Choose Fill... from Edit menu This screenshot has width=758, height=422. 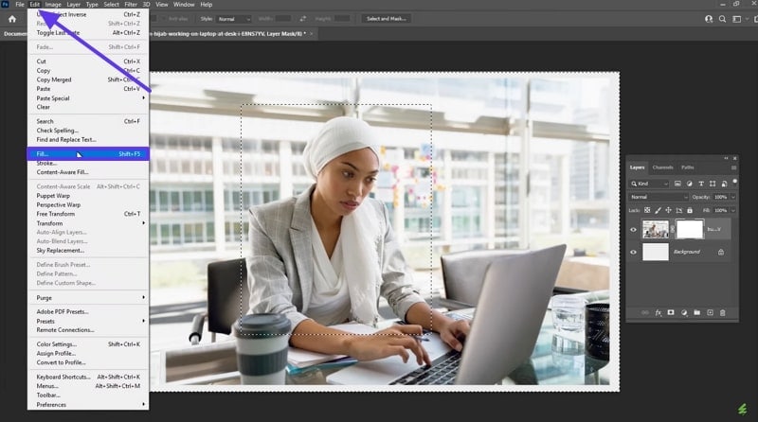[88, 154]
